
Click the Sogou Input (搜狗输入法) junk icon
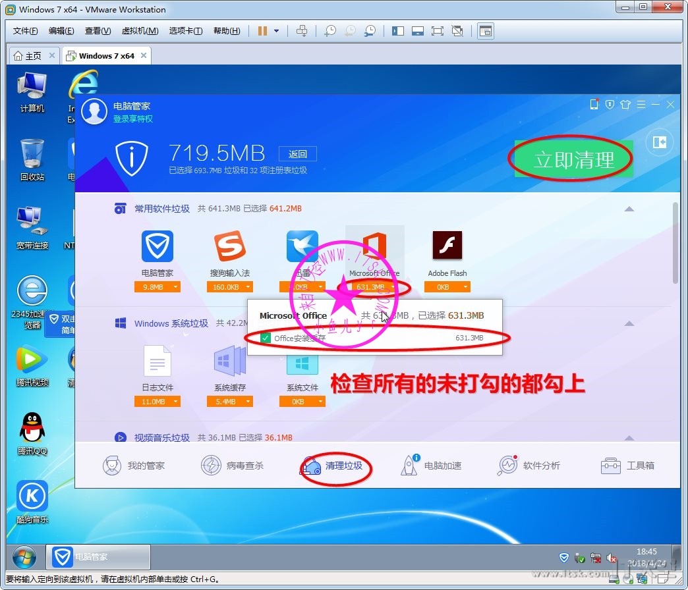tap(229, 247)
